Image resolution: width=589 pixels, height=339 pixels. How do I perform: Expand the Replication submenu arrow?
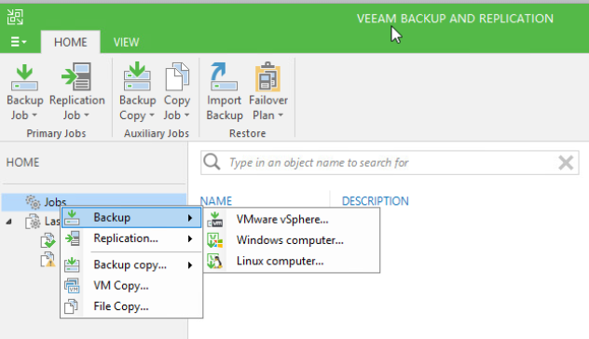190,238
